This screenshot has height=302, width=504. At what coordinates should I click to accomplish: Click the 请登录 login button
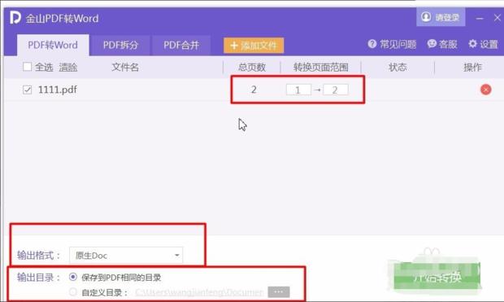click(441, 17)
